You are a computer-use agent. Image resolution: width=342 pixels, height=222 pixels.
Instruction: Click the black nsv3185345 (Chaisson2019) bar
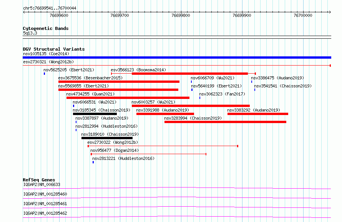pyautogui.click(x=95, y=114)
